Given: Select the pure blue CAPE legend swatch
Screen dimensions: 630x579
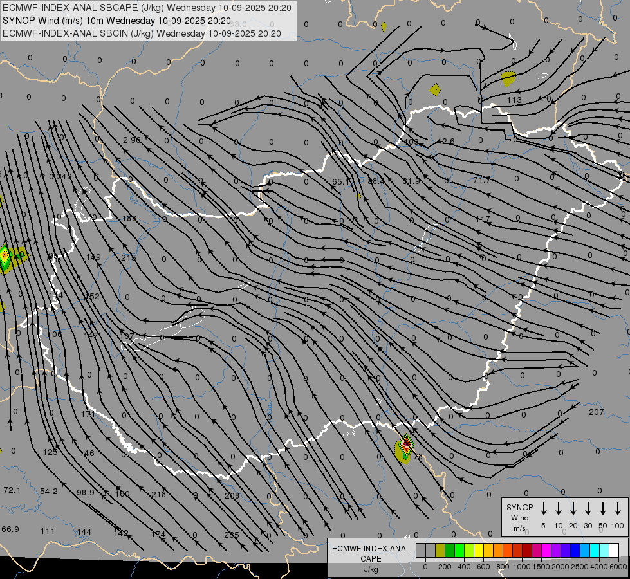Looking at the screenshot, I should (x=575, y=551).
